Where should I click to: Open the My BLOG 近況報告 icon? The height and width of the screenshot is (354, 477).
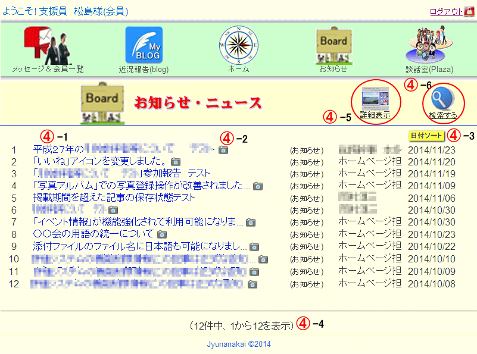pyautogui.click(x=144, y=45)
